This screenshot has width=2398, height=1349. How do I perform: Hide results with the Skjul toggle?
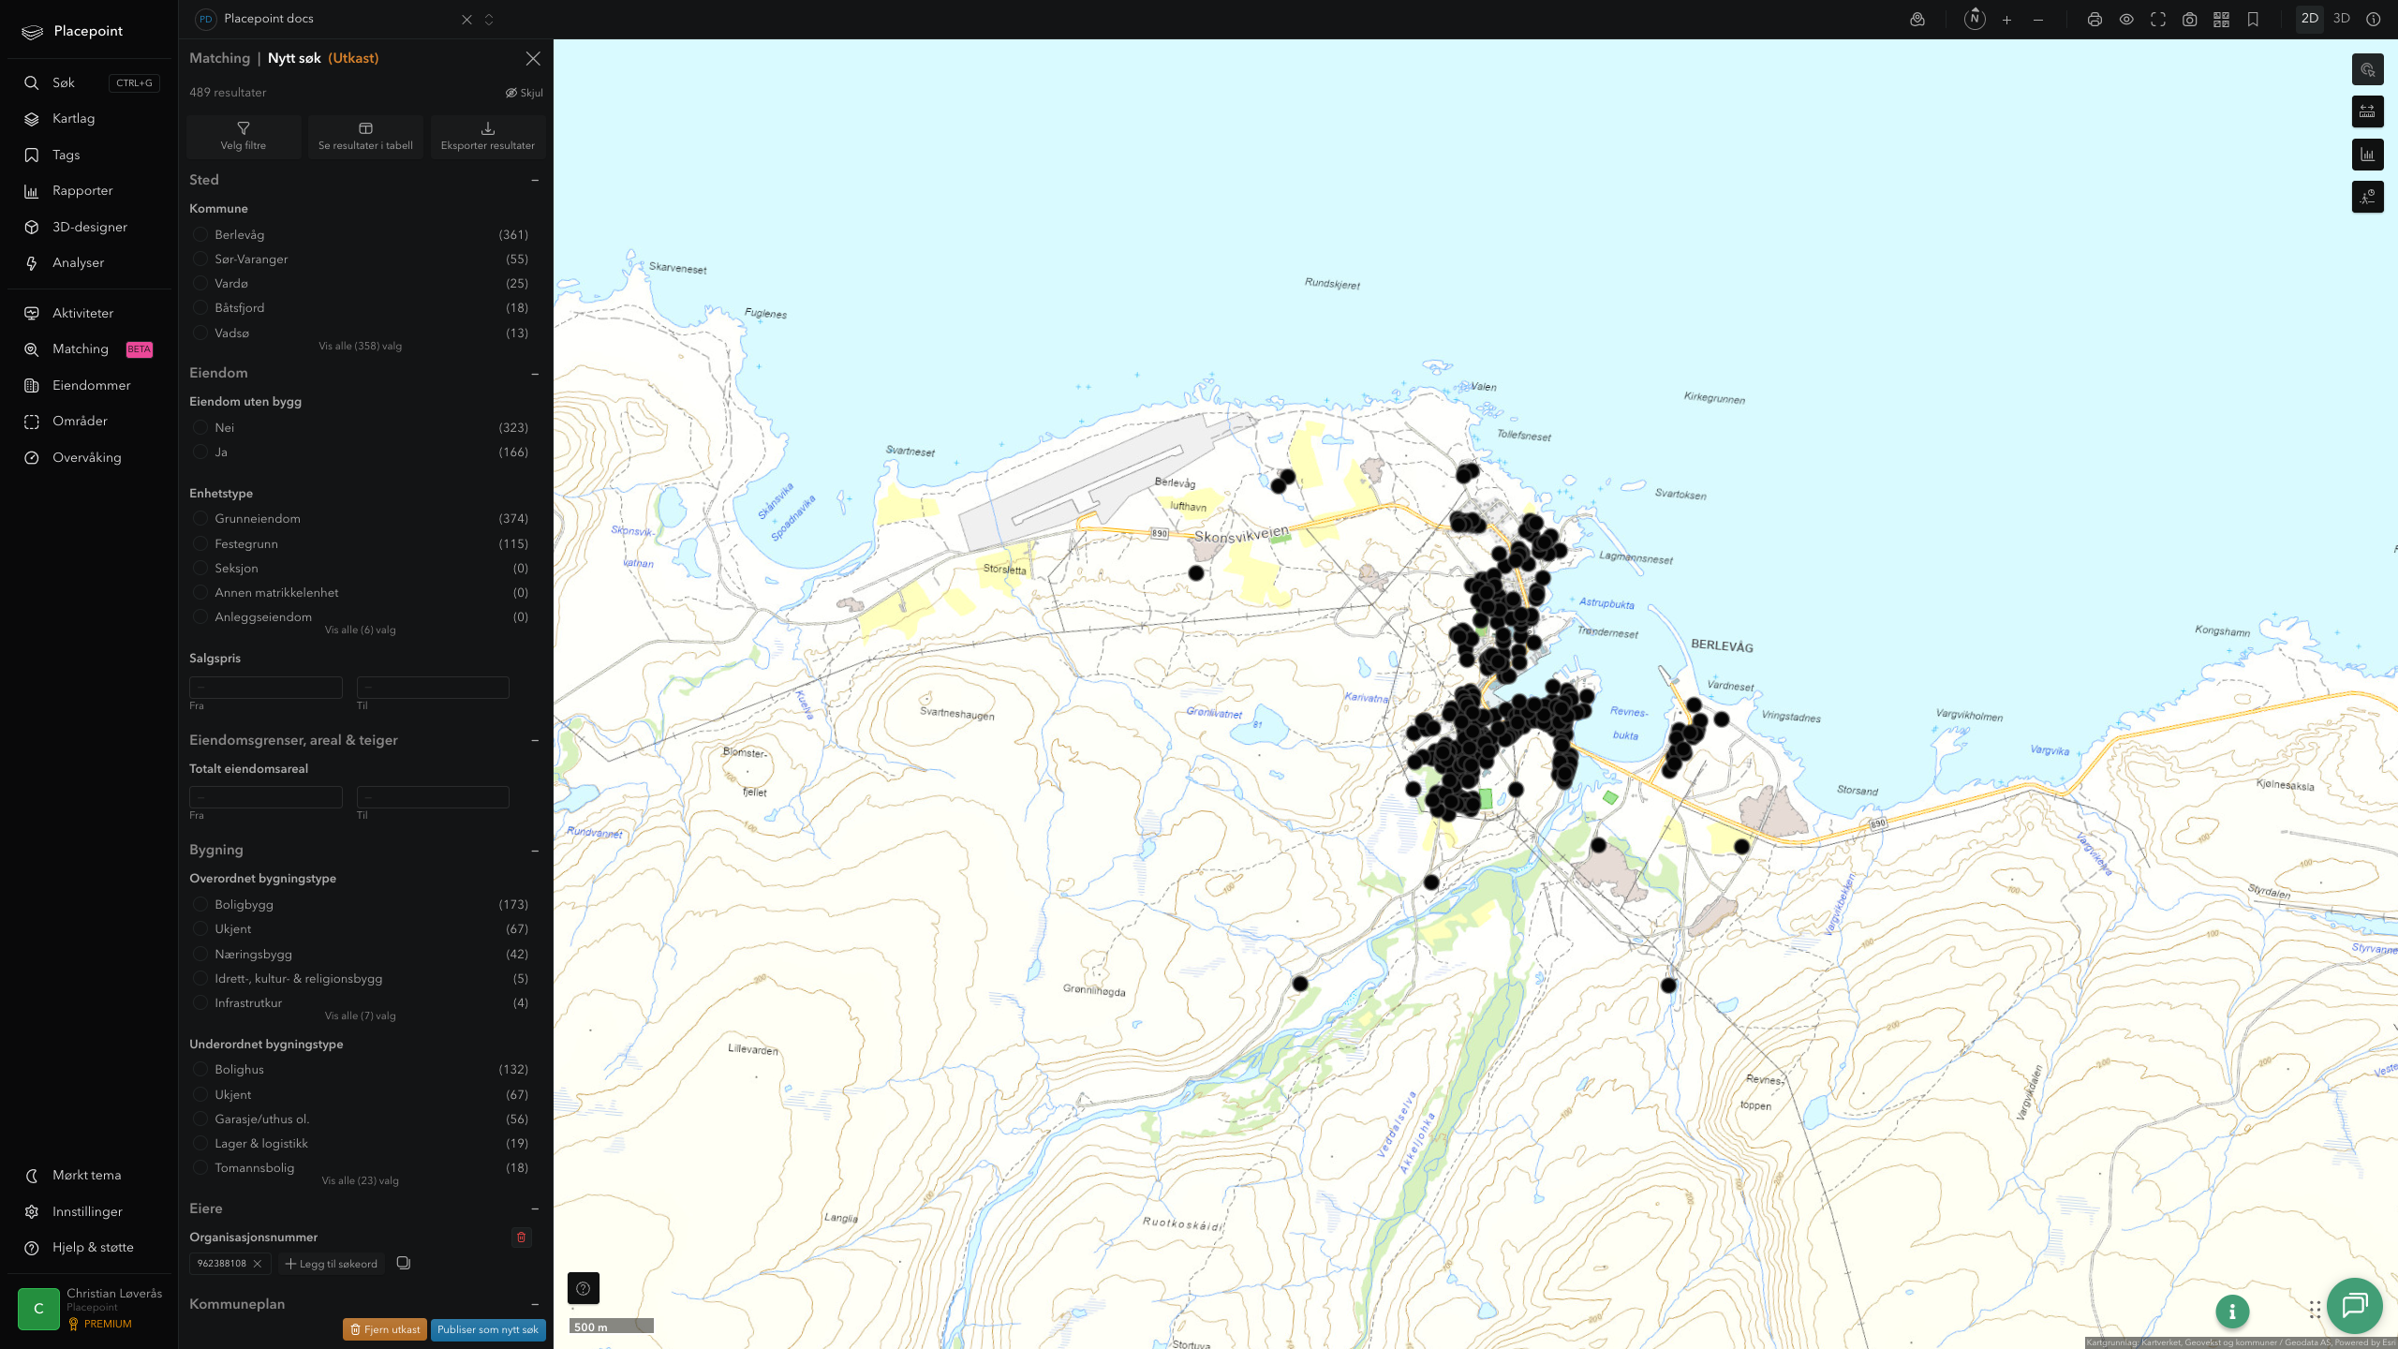point(524,93)
